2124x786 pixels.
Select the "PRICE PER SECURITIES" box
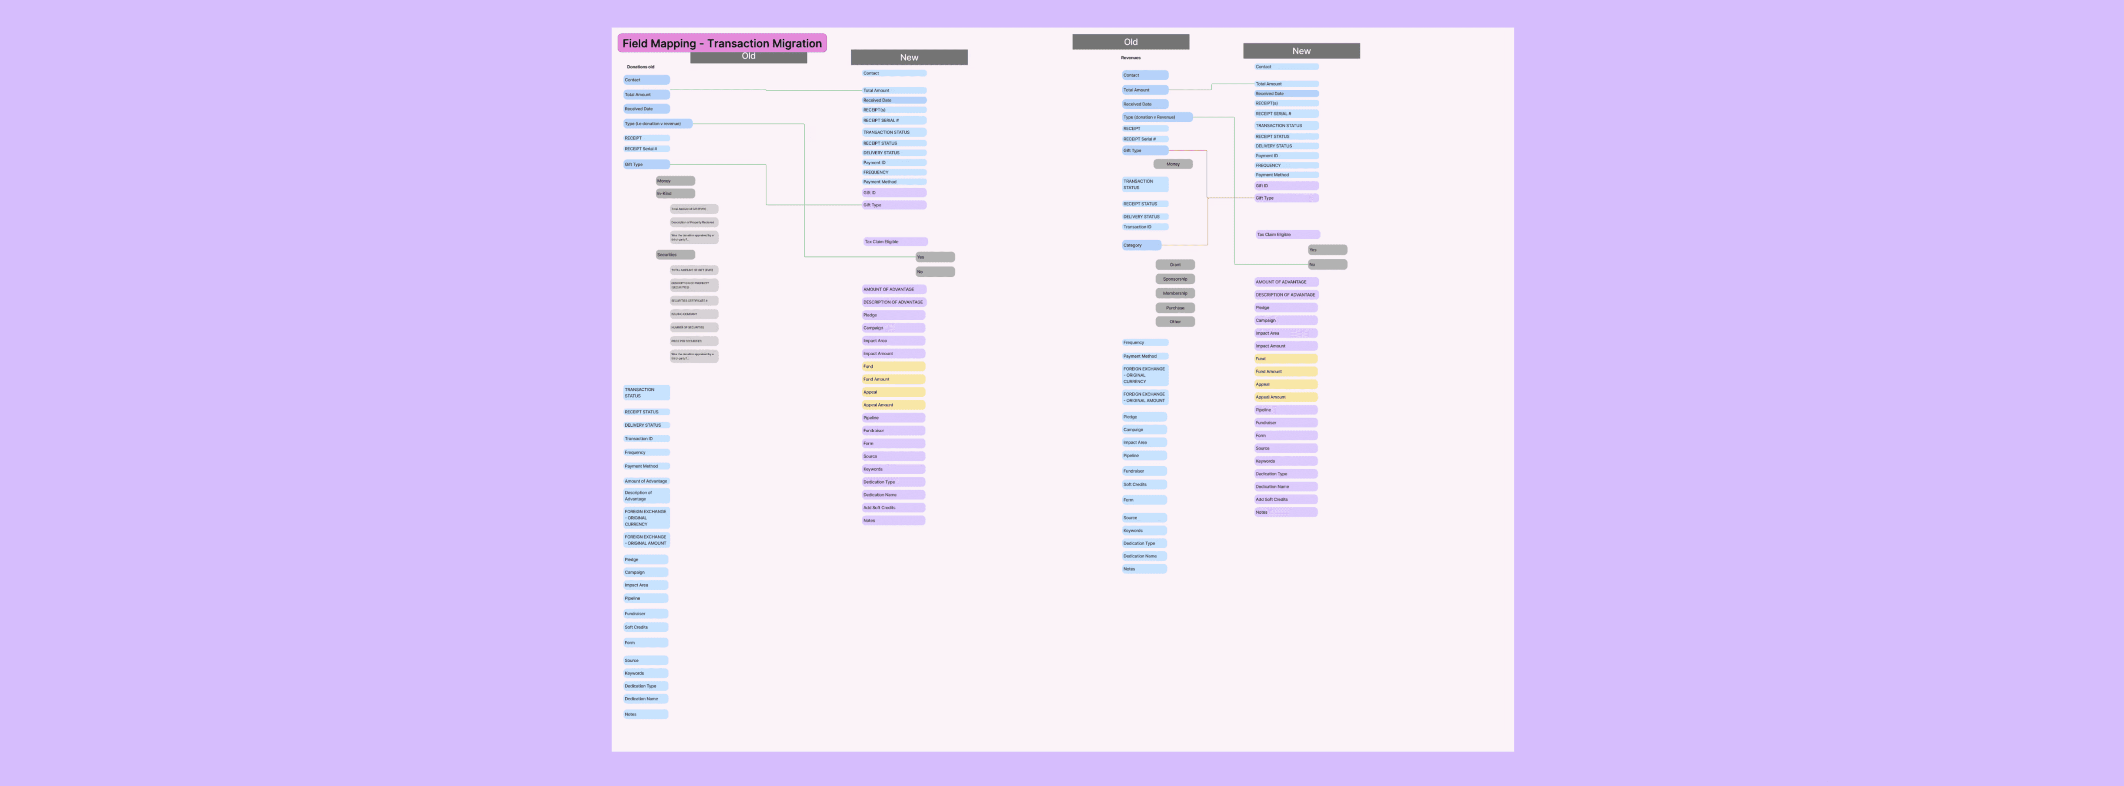click(x=694, y=341)
